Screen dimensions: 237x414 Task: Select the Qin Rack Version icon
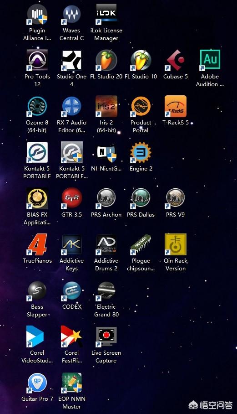pos(176,244)
